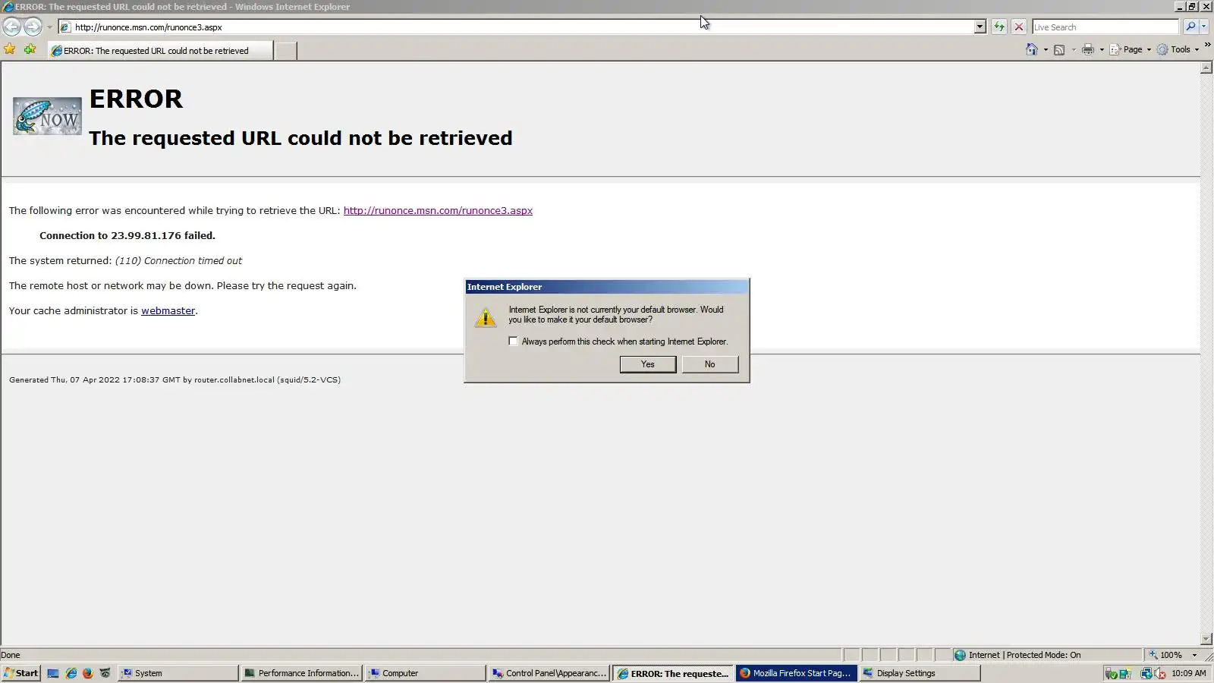Expand the Print options dropdown

[x=1102, y=50]
